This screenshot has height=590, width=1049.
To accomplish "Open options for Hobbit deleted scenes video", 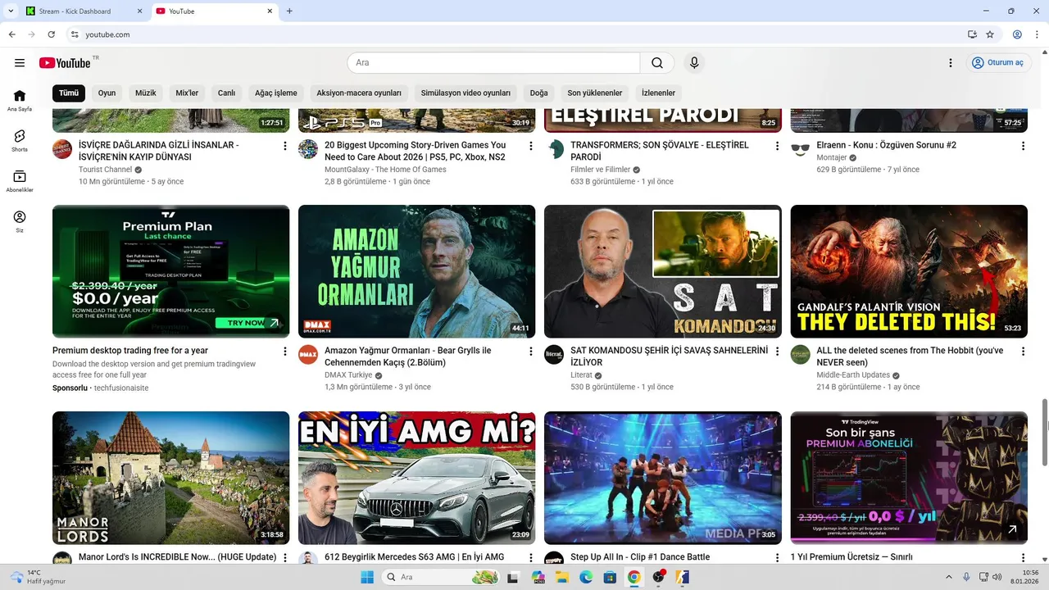I will coord(1023,352).
